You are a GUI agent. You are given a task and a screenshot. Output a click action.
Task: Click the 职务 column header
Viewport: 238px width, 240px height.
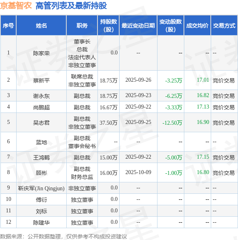(x=82, y=25)
